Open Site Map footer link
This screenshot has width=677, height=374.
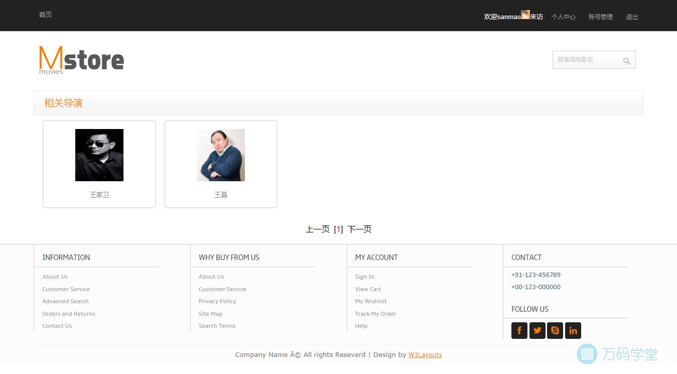pyautogui.click(x=210, y=314)
